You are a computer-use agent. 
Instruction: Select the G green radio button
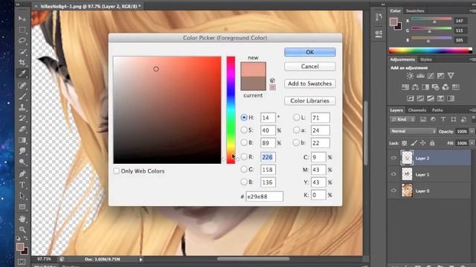tap(244, 170)
